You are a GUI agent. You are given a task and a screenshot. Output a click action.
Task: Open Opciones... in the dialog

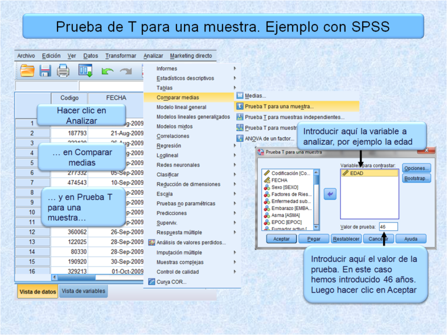[417, 168]
